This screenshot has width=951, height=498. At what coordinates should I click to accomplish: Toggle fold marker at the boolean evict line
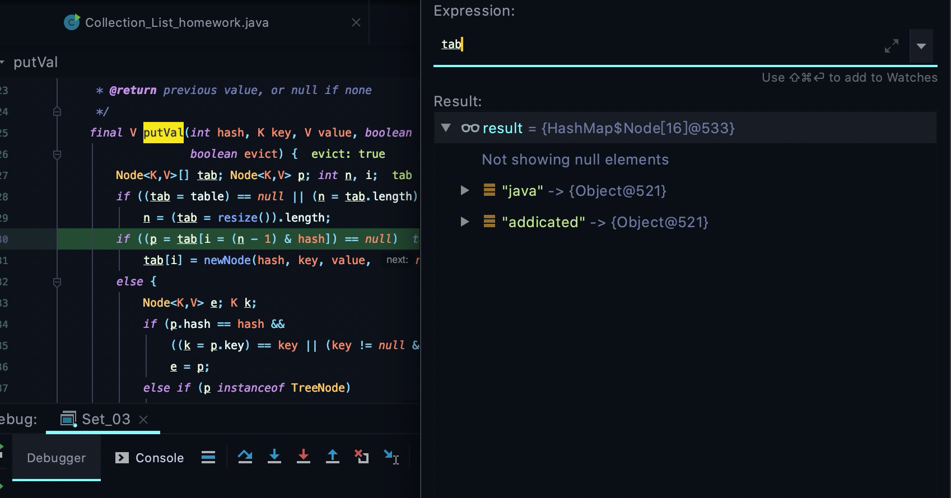tap(57, 154)
